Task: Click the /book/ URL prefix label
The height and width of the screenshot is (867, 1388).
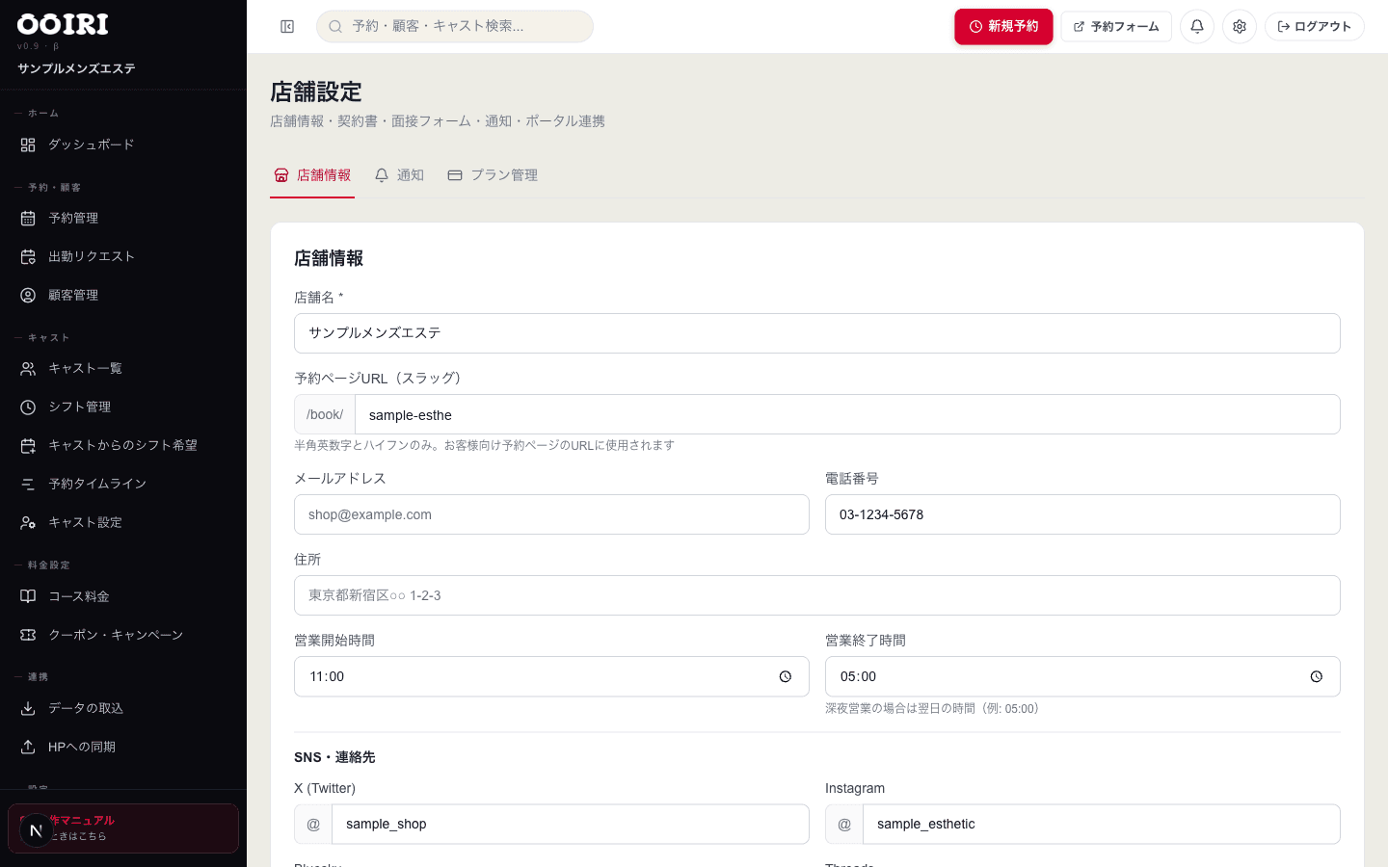Action: pos(325,414)
